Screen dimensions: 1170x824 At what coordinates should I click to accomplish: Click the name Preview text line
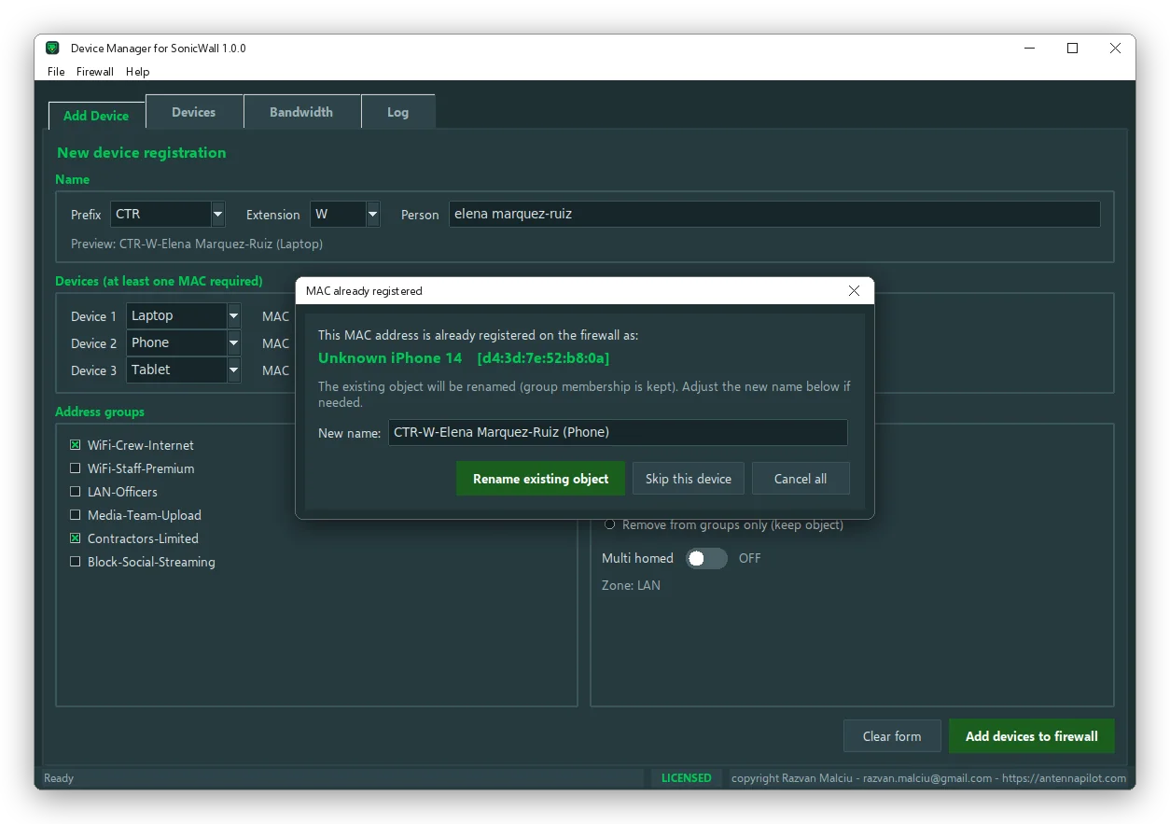coord(197,244)
